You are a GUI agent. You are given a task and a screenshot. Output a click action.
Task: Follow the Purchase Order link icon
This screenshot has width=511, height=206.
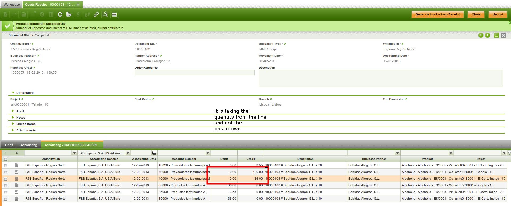34,68
